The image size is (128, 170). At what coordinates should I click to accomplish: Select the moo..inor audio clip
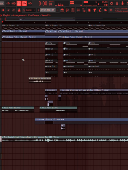pos(51,92)
